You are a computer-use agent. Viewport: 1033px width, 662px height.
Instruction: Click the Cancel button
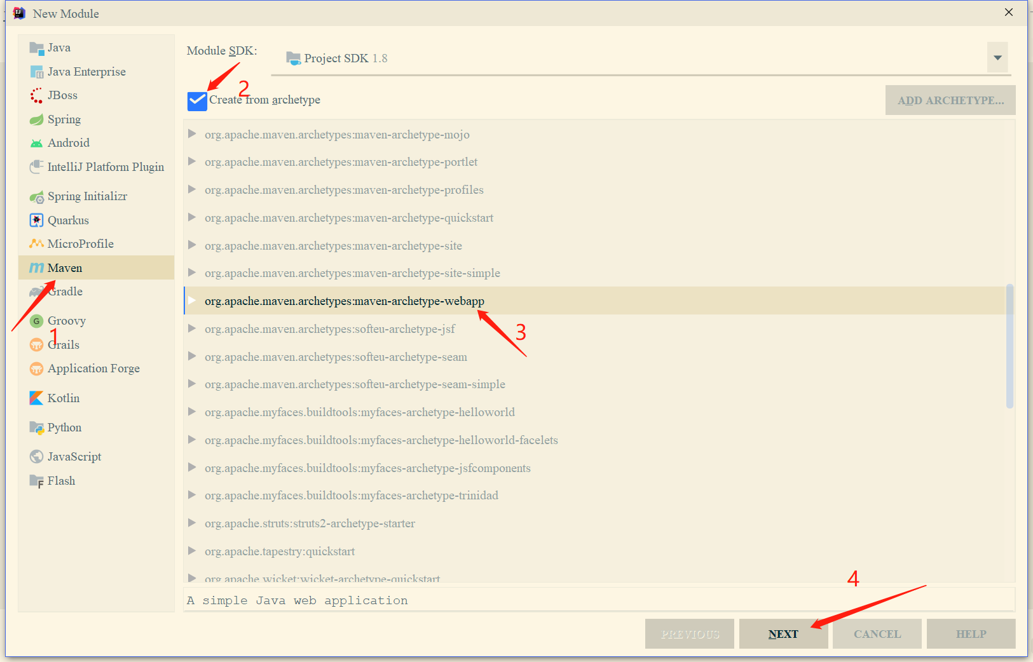click(x=877, y=634)
